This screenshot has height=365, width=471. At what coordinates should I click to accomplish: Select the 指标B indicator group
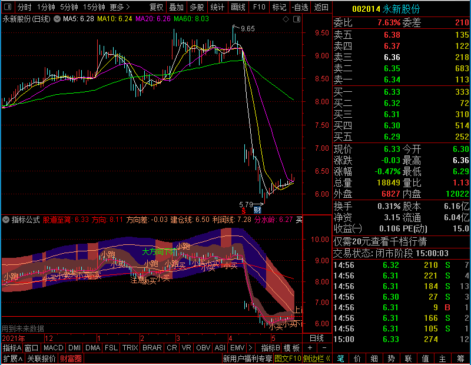[271, 348]
